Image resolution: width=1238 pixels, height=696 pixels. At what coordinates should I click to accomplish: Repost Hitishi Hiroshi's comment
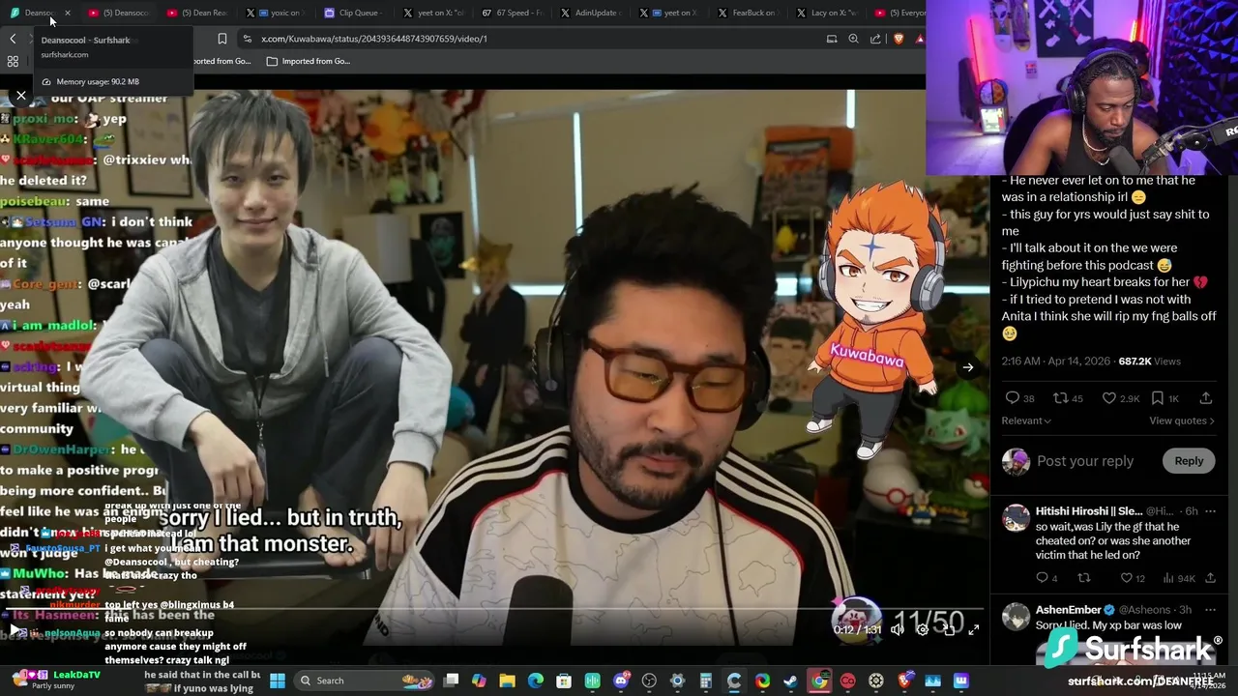tap(1084, 578)
